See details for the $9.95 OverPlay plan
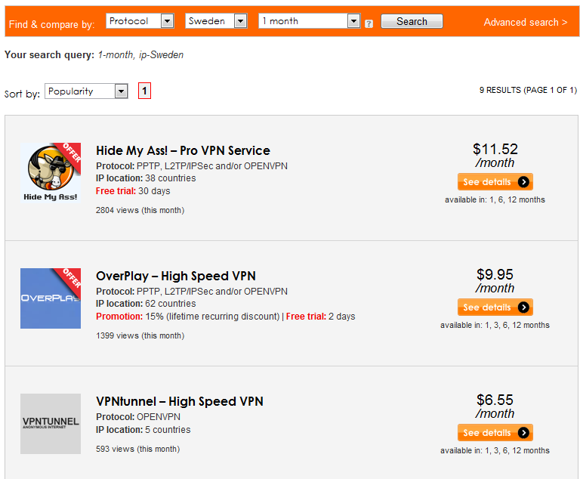This screenshot has width=580, height=479. [x=495, y=307]
